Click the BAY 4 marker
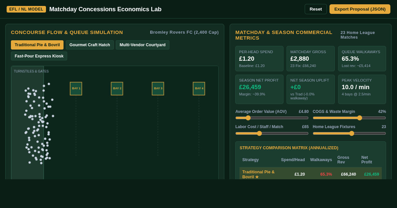This screenshot has height=208, width=397. pyautogui.click(x=199, y=88)
